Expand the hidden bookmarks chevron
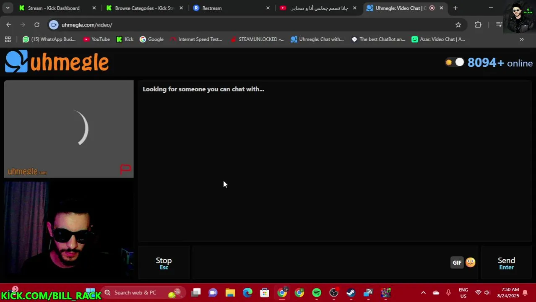The height and width of the screenshot is (302, 536). click(522, 39)
